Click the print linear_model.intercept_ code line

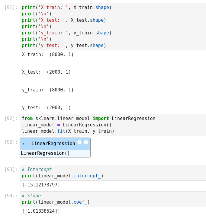pyautogui.click(x=63, y=176)
